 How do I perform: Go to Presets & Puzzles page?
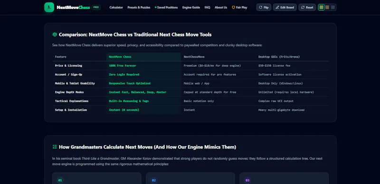coord(139,8)
